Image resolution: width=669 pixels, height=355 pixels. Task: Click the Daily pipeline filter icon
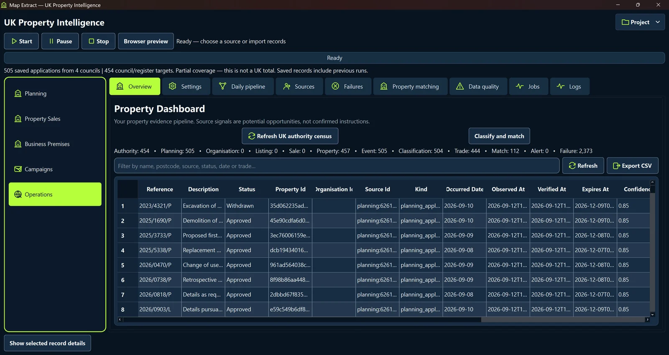coord(222,86)
